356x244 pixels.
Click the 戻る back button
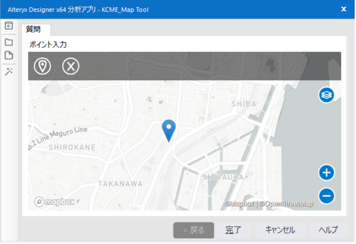193,230
